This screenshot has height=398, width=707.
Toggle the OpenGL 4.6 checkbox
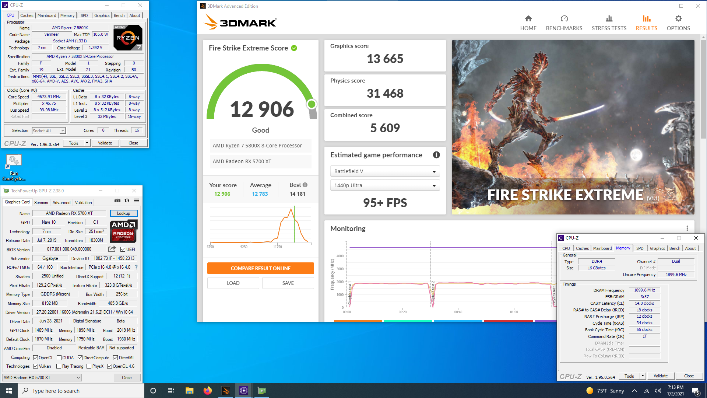coord(109,366)
